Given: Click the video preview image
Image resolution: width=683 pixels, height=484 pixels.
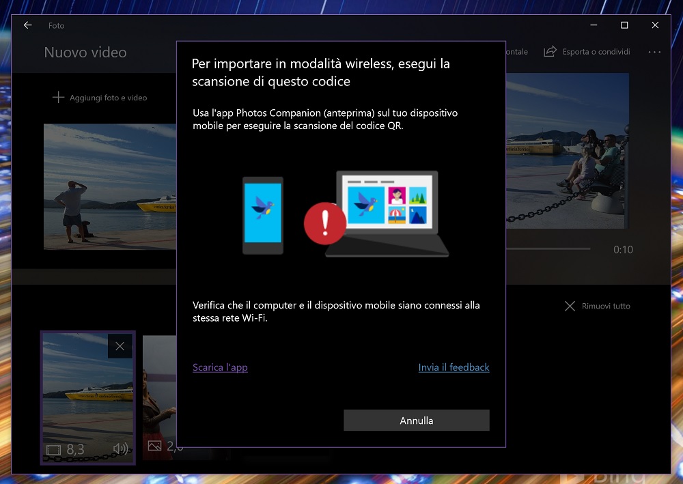Looking at the screenshot, I should tap(567, 151).
